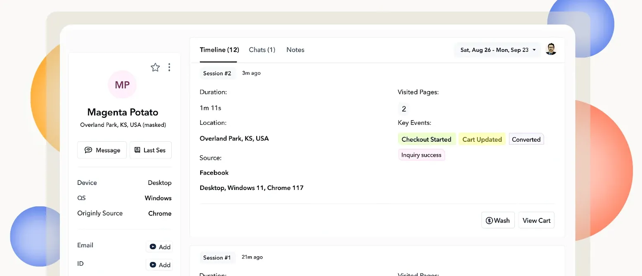Select the Converted event tag
This screenshot has width=642, height=276.
tap(526, 139)
